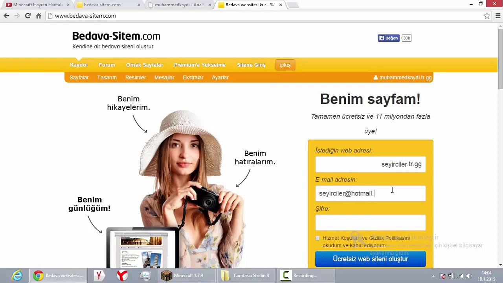Open the Forum menu item
The height and width of the screenshot is (283, 503).
107,65
